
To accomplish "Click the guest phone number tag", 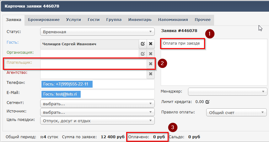I will click(67, 84).
